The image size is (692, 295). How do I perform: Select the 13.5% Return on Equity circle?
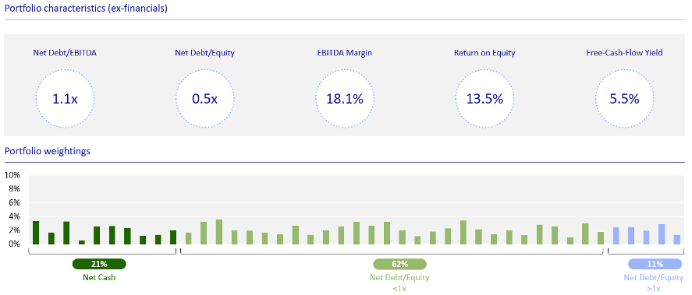pyautogui.click(x=484, y=99)
